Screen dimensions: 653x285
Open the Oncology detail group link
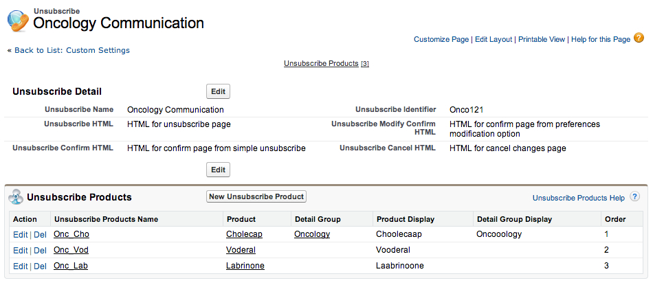tap(311, 234)
